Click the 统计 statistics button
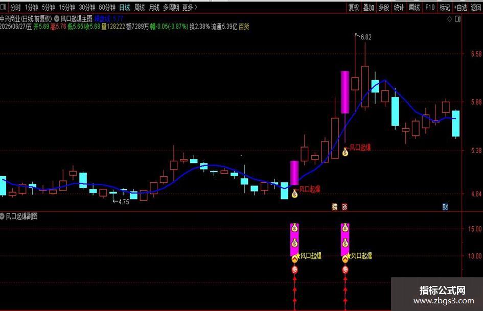Screen dimensions: 483x311 399,7
